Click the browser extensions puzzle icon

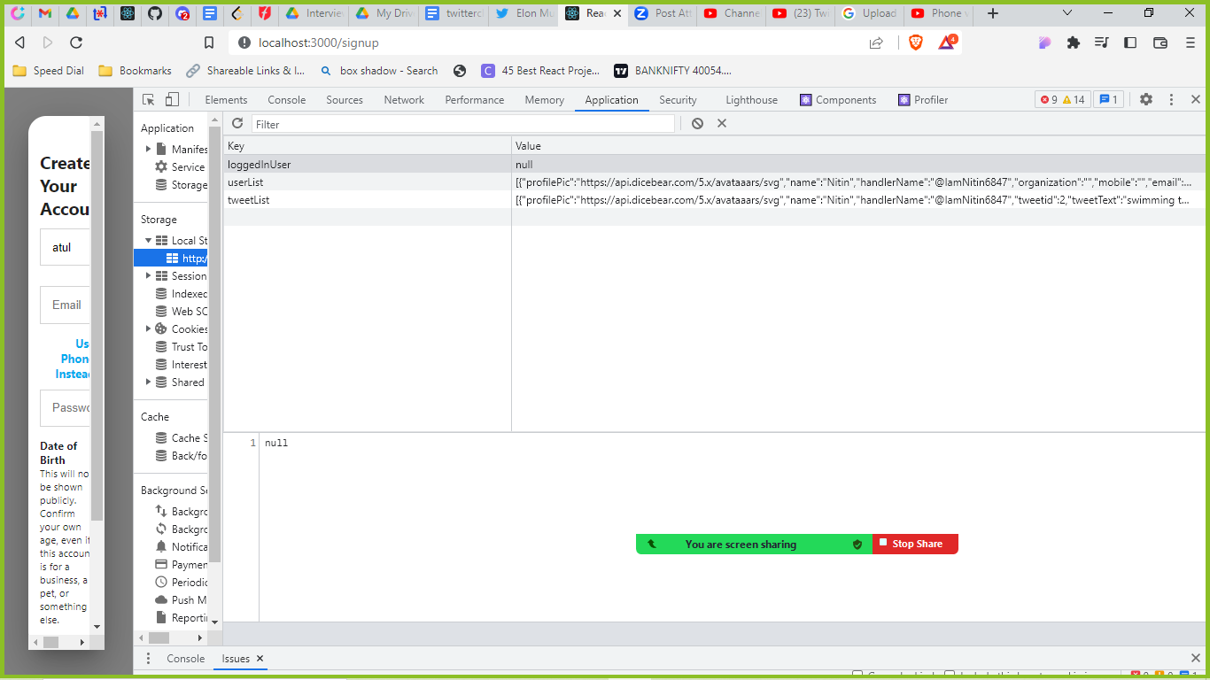coord(1073,42)
